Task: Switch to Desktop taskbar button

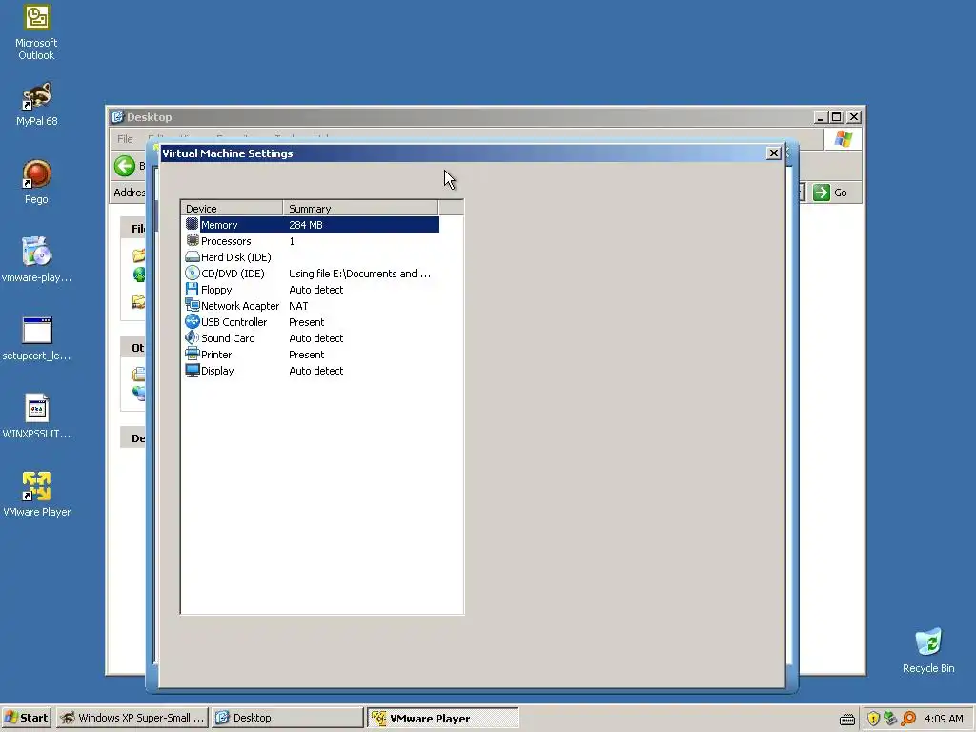Action: click(x=287, y=718)
